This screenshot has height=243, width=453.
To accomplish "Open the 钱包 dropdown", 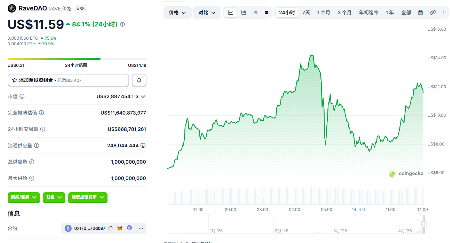I will (54, 197).
